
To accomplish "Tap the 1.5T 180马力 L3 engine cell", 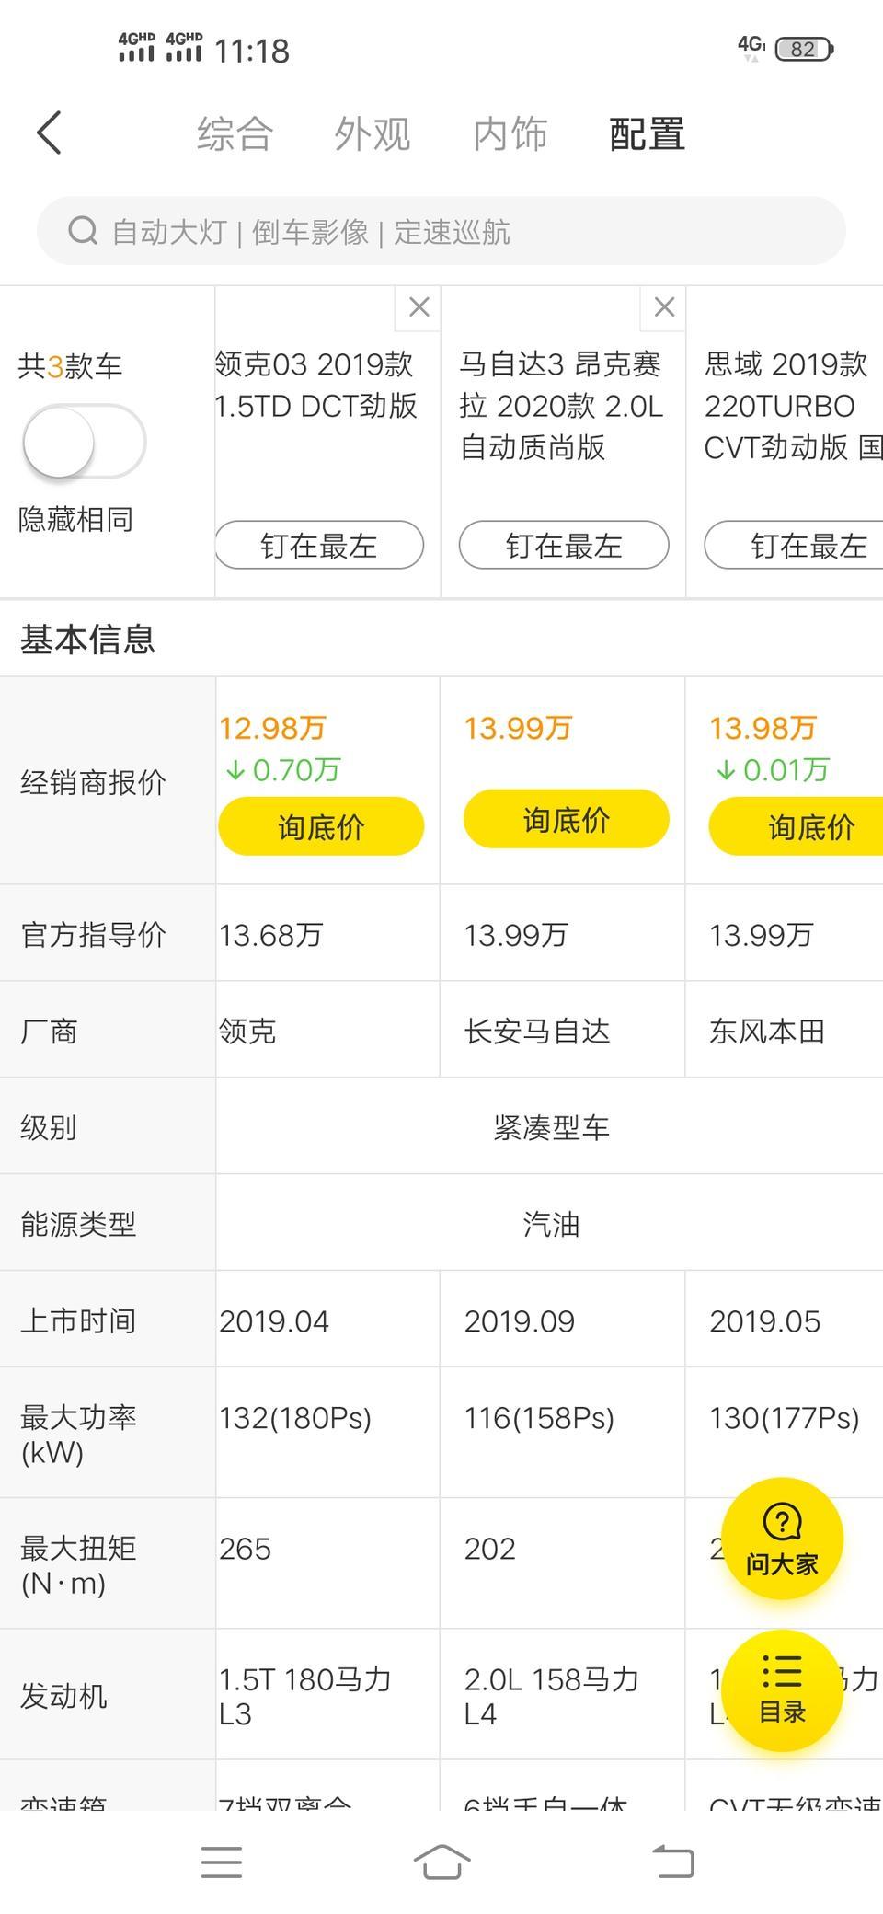I will [x=327, y=1696].
